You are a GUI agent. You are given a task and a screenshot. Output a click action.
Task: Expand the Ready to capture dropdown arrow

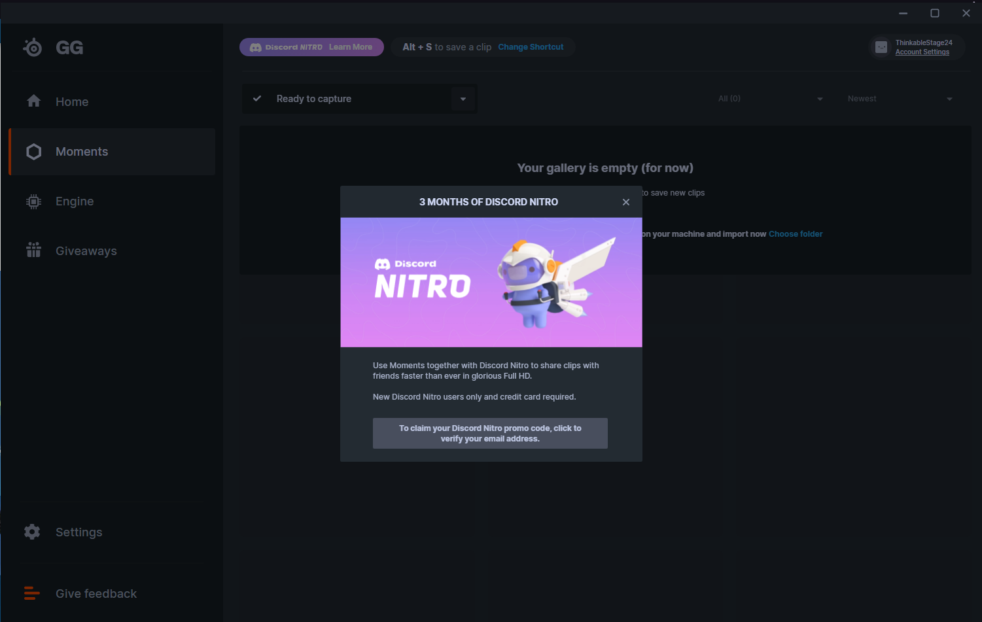(x=463, y=99)
